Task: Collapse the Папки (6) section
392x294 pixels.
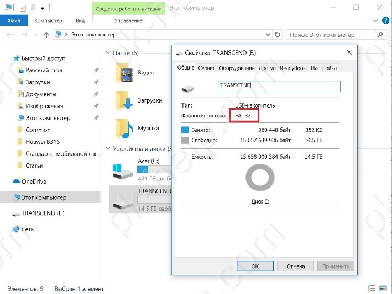Action: point(108,53)
